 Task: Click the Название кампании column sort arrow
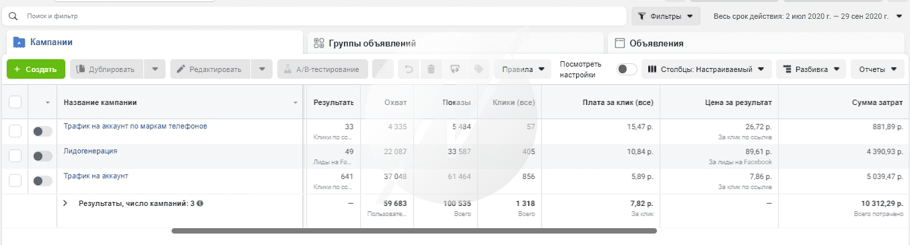[x=295, y=103]
